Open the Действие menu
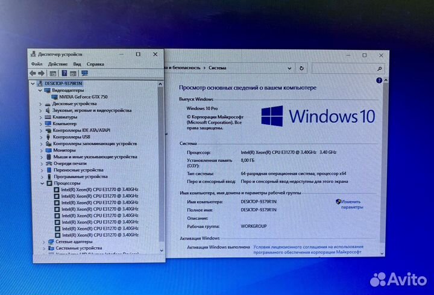Image resolution: width=434 pixels, height=295 pixels. (58, 64)
